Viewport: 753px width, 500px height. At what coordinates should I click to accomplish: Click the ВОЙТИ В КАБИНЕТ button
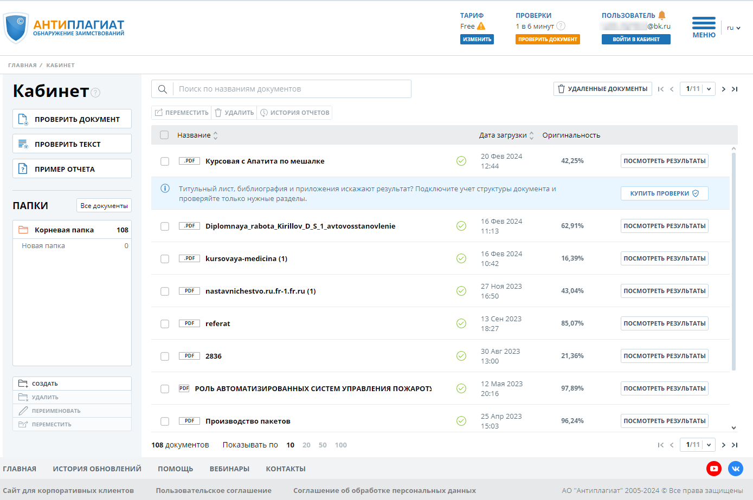(x=636, y=39)
